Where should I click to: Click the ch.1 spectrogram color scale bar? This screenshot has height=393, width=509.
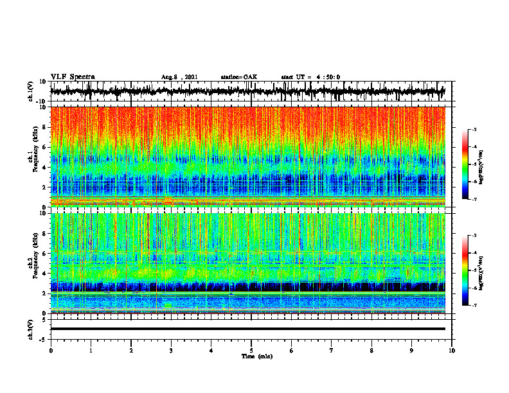click(x=465, y=164)
